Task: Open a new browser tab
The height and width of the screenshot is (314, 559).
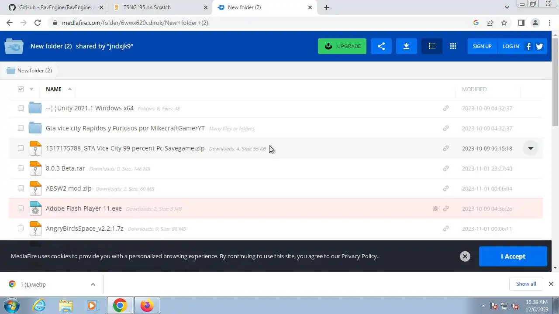Action: pos(327,7)
